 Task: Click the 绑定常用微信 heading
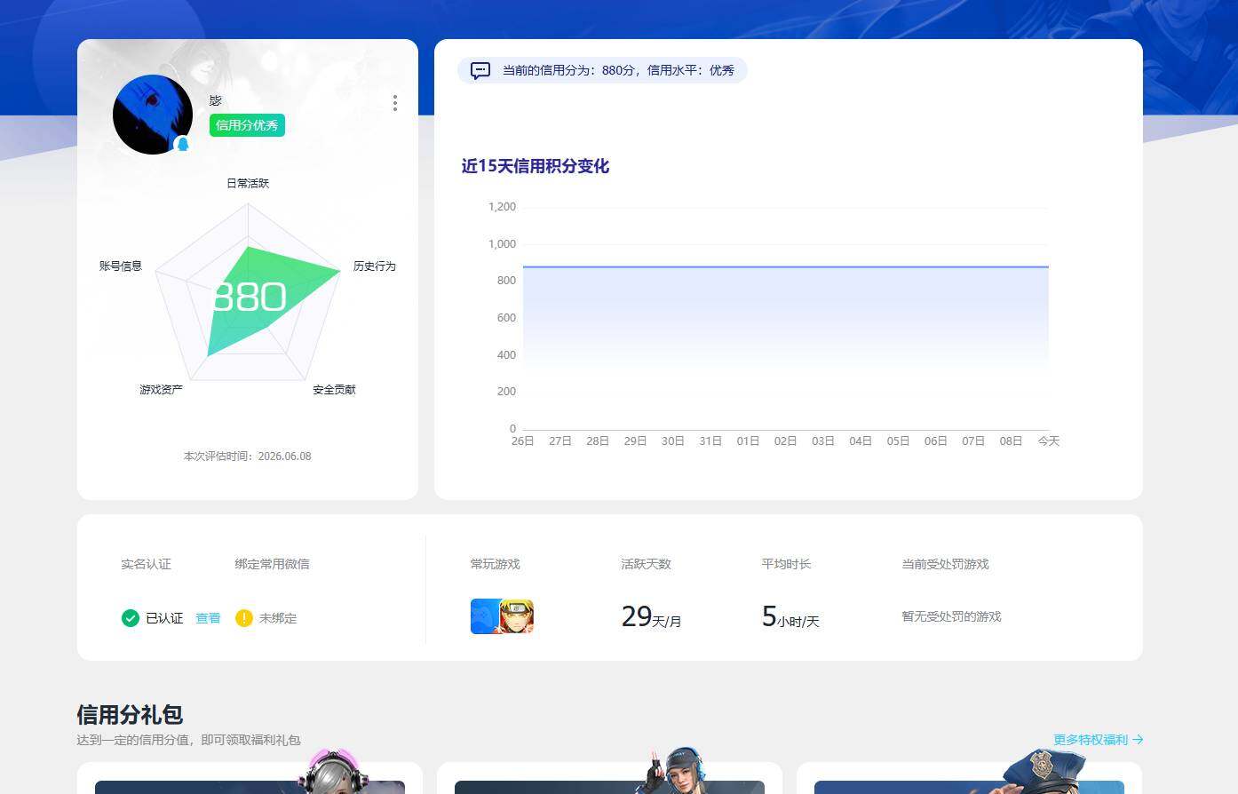tap(273, 564)
